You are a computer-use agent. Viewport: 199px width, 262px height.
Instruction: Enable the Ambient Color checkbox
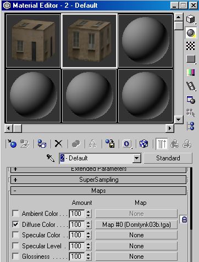pos(15,214)
